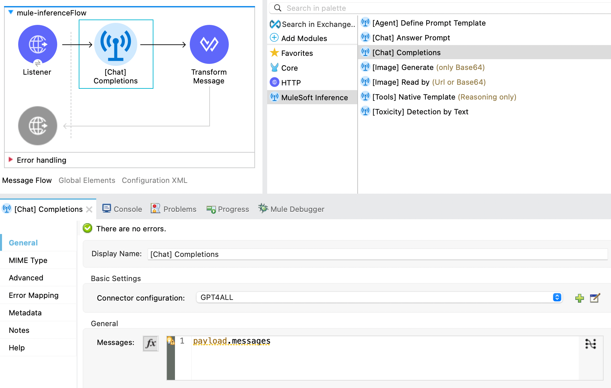This screenshot has width=611, height=388.
Task: Click the MuleSoft Inference antenna icon
Action: [275, 97]
